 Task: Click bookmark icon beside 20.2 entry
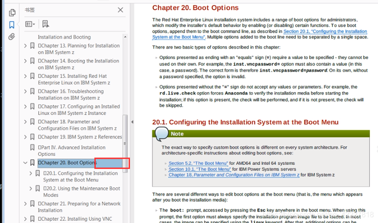(x=37, y=188)
